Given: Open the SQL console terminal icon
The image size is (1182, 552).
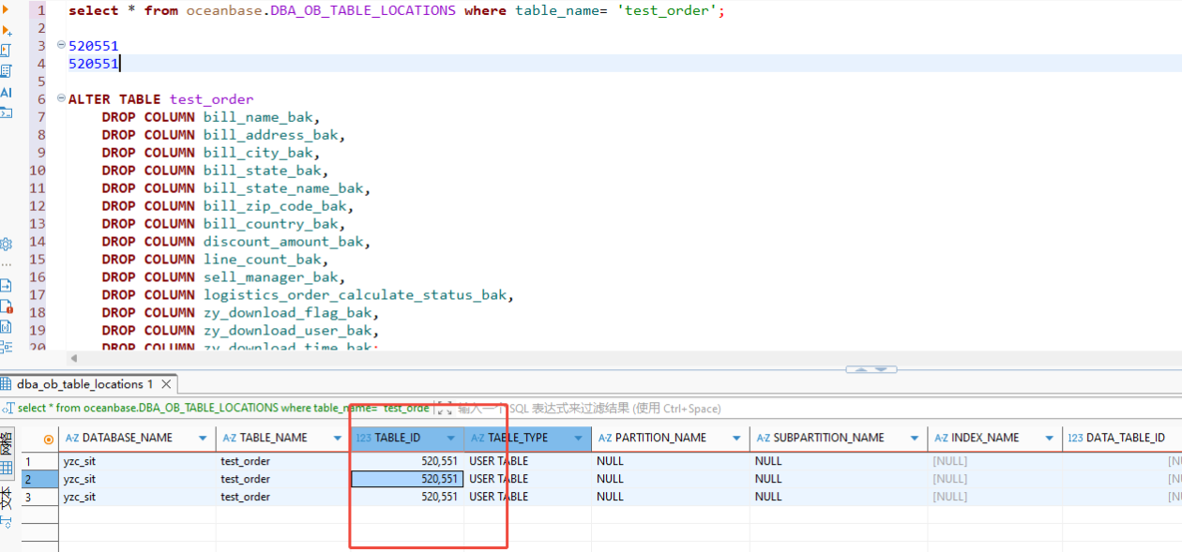Looking at the screenshot, I should pyautogui.click(x=7, y=112).
